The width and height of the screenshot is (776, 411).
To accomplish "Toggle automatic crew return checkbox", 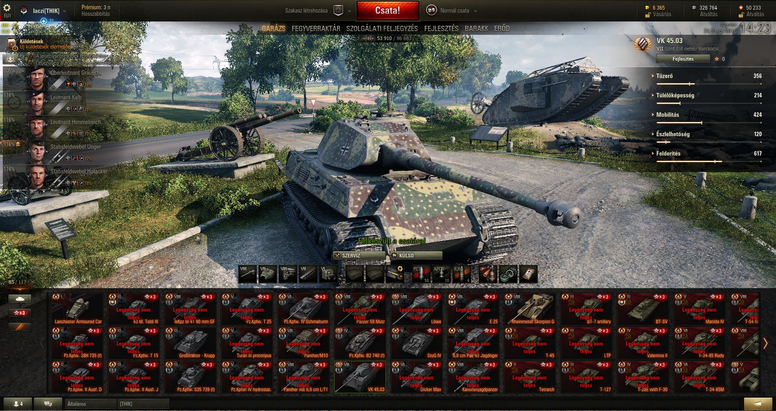I will (31, 63).
